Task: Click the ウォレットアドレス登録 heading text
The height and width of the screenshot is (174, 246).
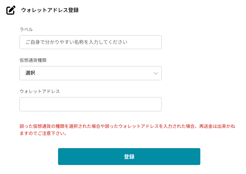Action: (x=50, y=10)
